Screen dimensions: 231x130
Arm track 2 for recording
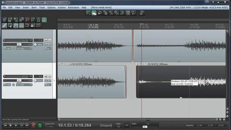pos(5,76)
